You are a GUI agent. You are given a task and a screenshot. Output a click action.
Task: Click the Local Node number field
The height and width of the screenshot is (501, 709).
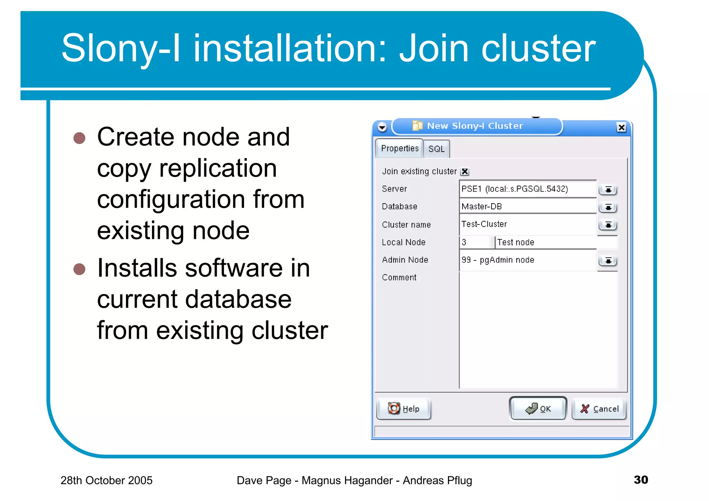pos(475,242)
